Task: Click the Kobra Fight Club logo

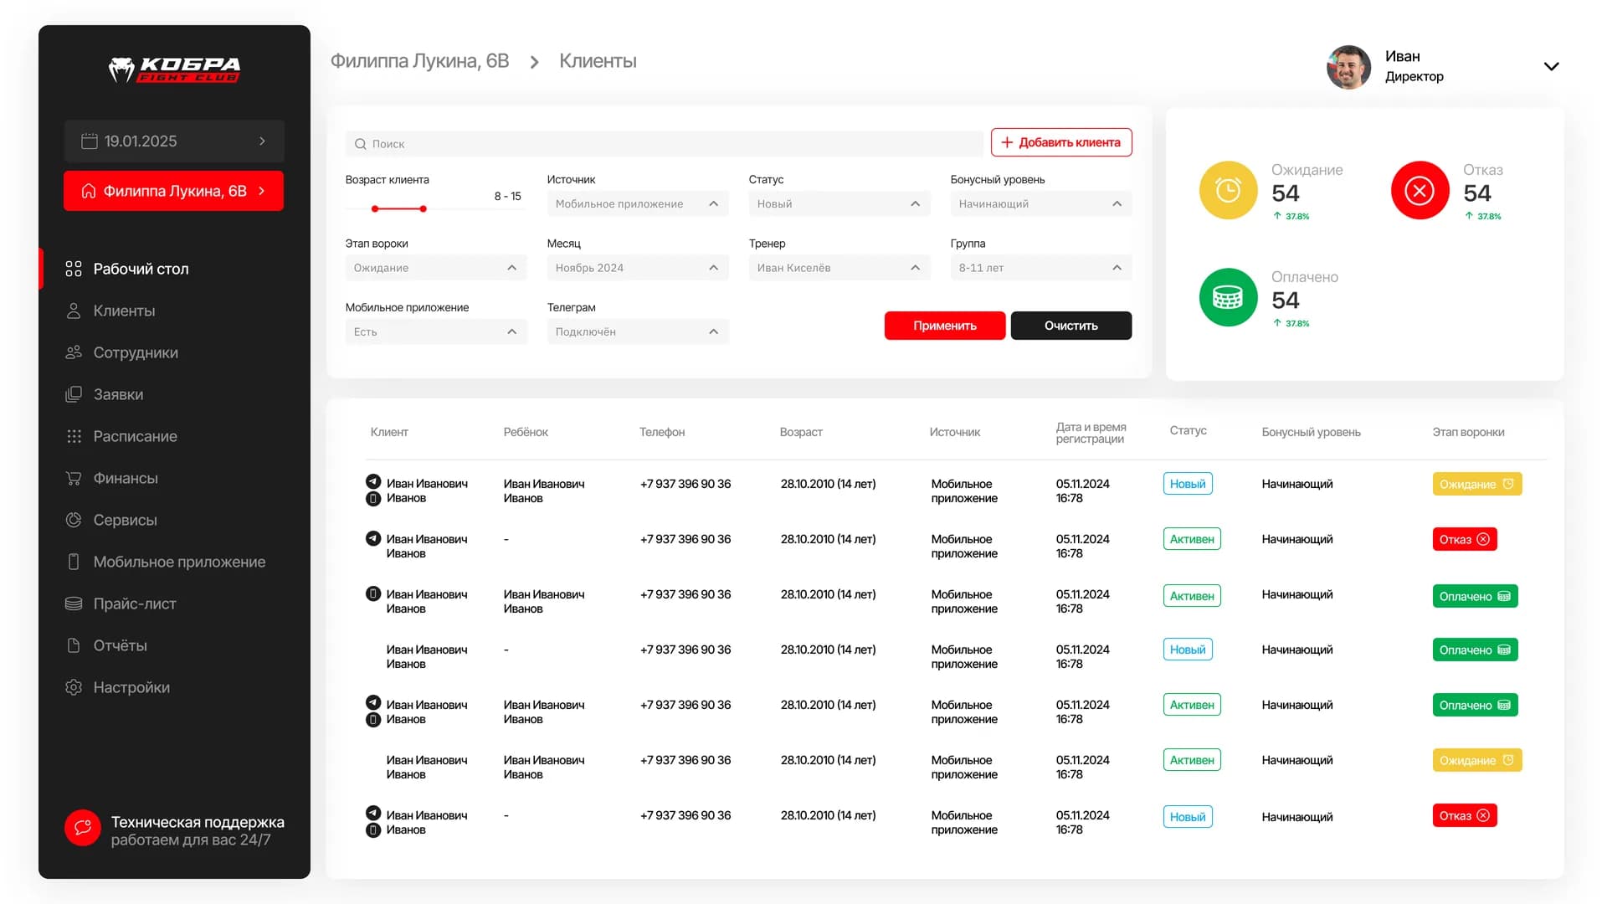Action: click(174, 69)
